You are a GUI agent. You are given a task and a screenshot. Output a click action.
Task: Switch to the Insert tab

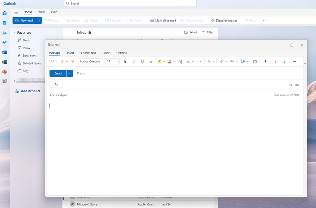[x=70, y=53]
